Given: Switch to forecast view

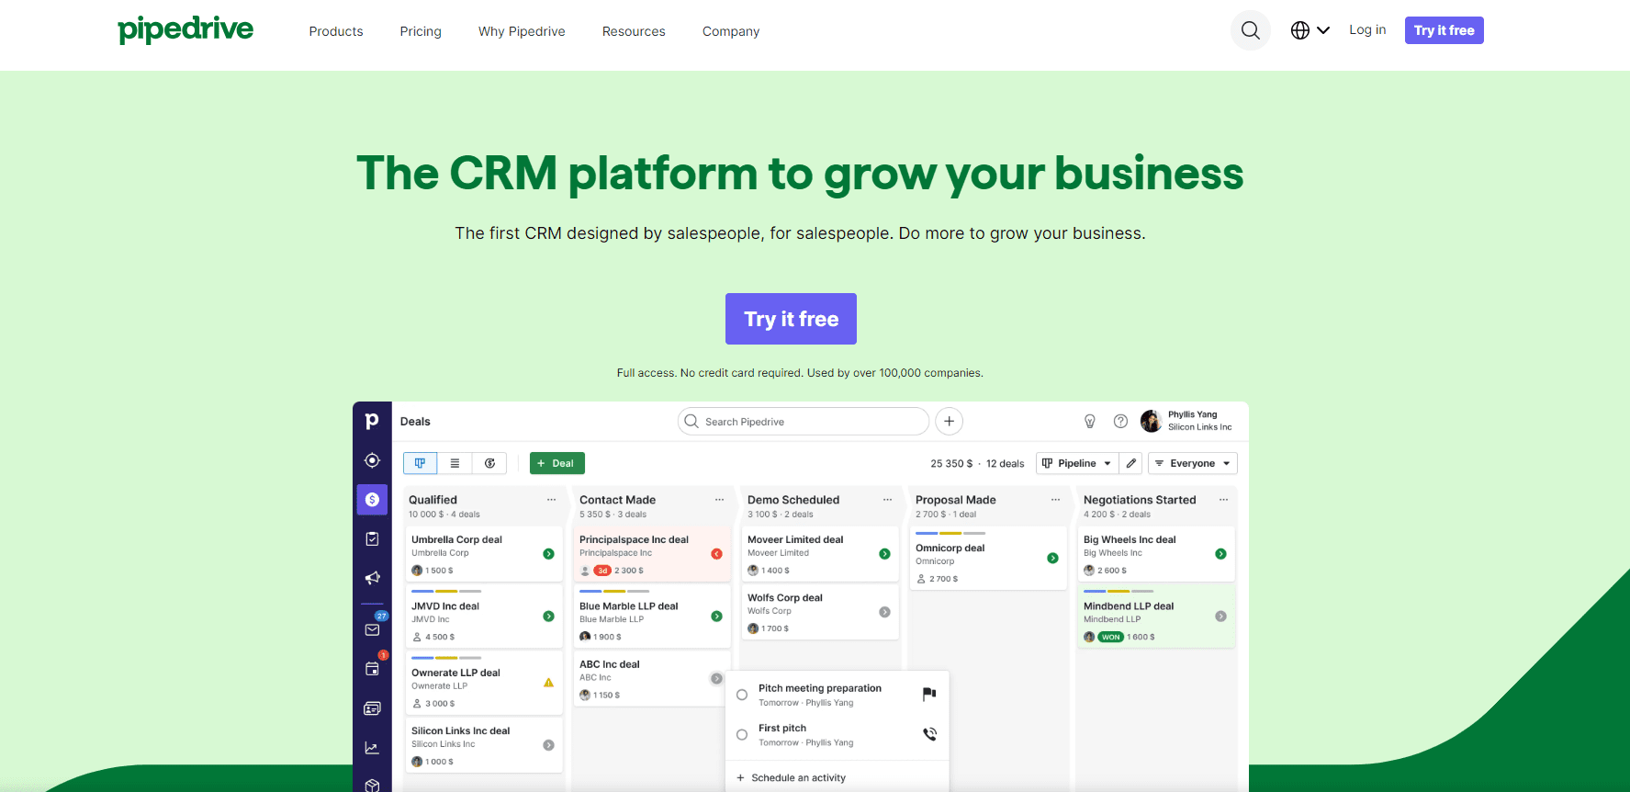Looking at the screenshot, I should point(489,463).
